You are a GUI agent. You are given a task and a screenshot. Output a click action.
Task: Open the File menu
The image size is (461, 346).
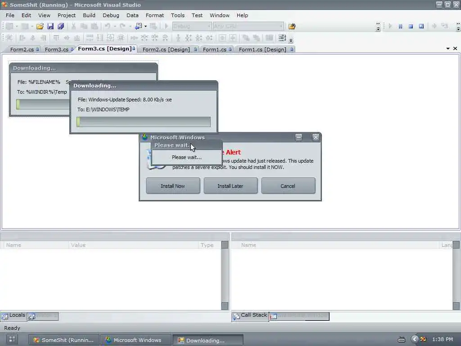[x=10, y=15]
